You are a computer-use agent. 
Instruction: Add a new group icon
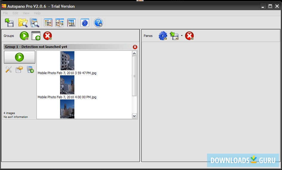click(x=36, y=36)
